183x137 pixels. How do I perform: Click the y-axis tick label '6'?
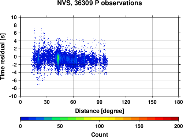pyautogui.click(x=15, y=33)
